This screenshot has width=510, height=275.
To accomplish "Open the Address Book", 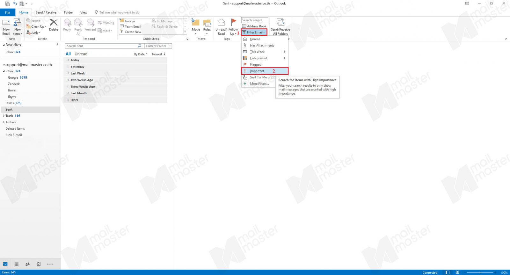I will [254, 26].
